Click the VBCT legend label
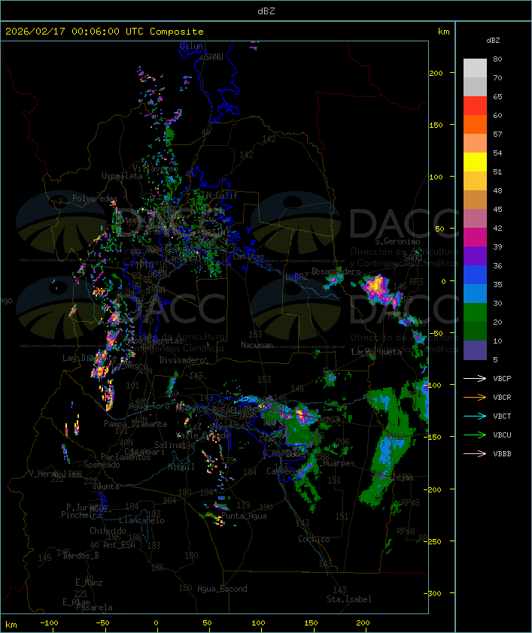 point(502,416)
